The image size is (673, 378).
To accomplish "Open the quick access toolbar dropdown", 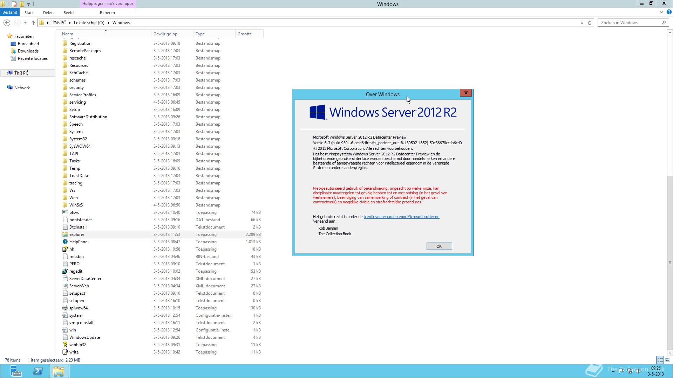I will (28, 4).
